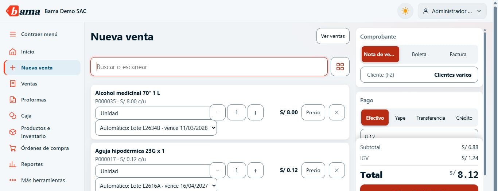Select Factura as comprobante type
This screenshot has height=191, width=498.
tap(458, 54)
